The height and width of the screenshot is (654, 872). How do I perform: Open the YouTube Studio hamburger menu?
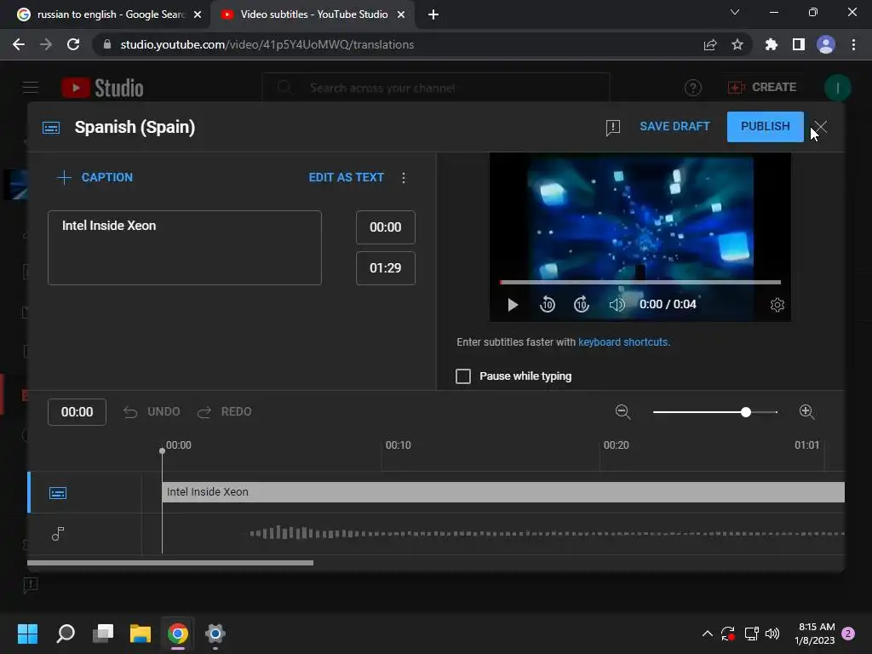pos(30,88)
